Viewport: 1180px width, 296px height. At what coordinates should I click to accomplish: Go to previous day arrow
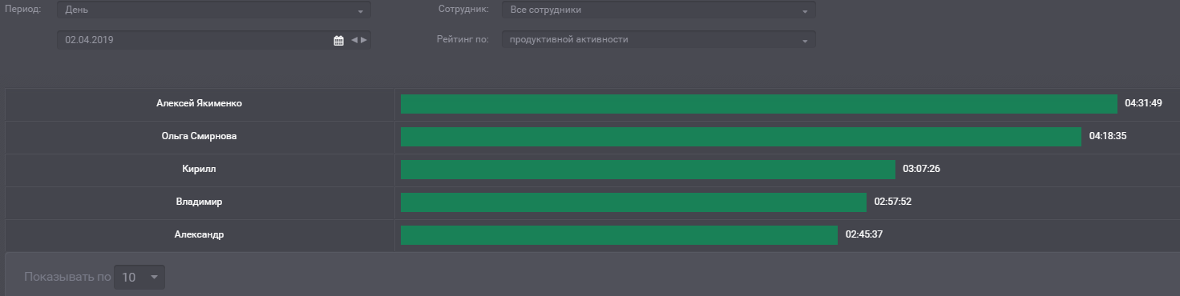pos(354,40)
